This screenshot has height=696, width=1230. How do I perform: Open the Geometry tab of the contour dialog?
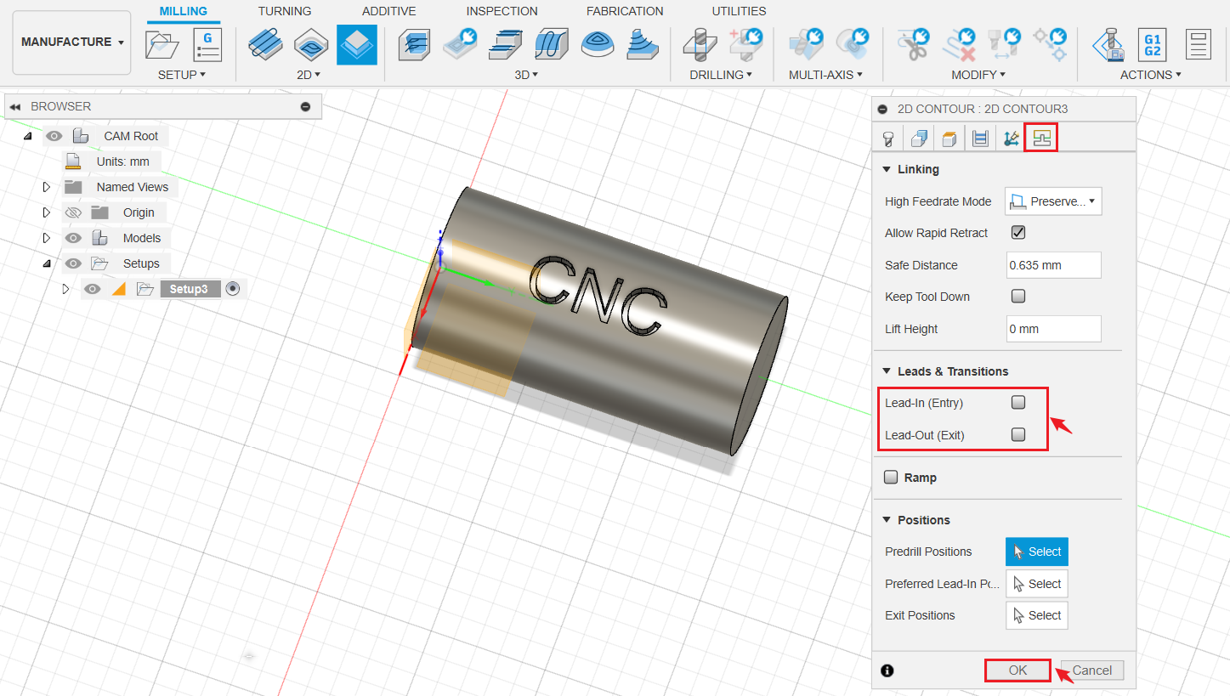[x=918, y=137]
